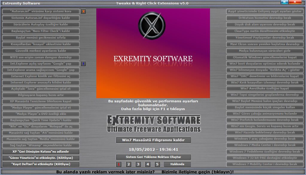Screen dimensions: 306x175
Task: Click the Extremity Software Ultimate Freeware logo
Action: click(153, 124)
